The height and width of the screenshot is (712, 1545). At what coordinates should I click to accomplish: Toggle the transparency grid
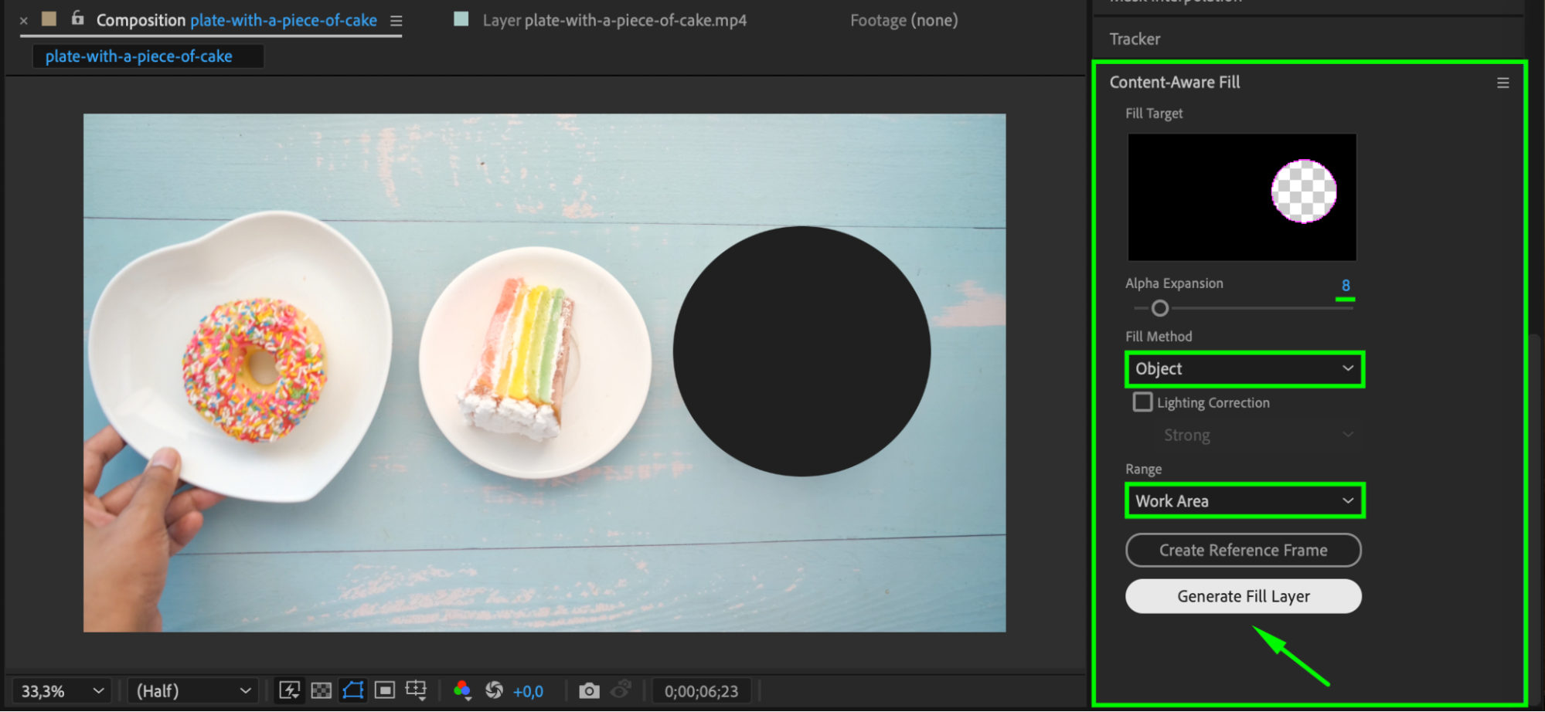(x=322, y=690)
